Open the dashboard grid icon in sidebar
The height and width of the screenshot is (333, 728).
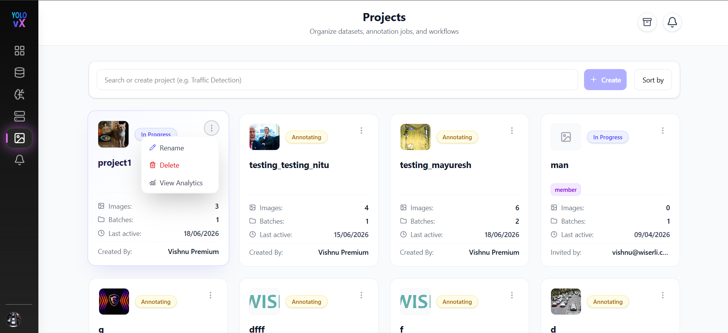pyautogui.click(x=19, y=51)
